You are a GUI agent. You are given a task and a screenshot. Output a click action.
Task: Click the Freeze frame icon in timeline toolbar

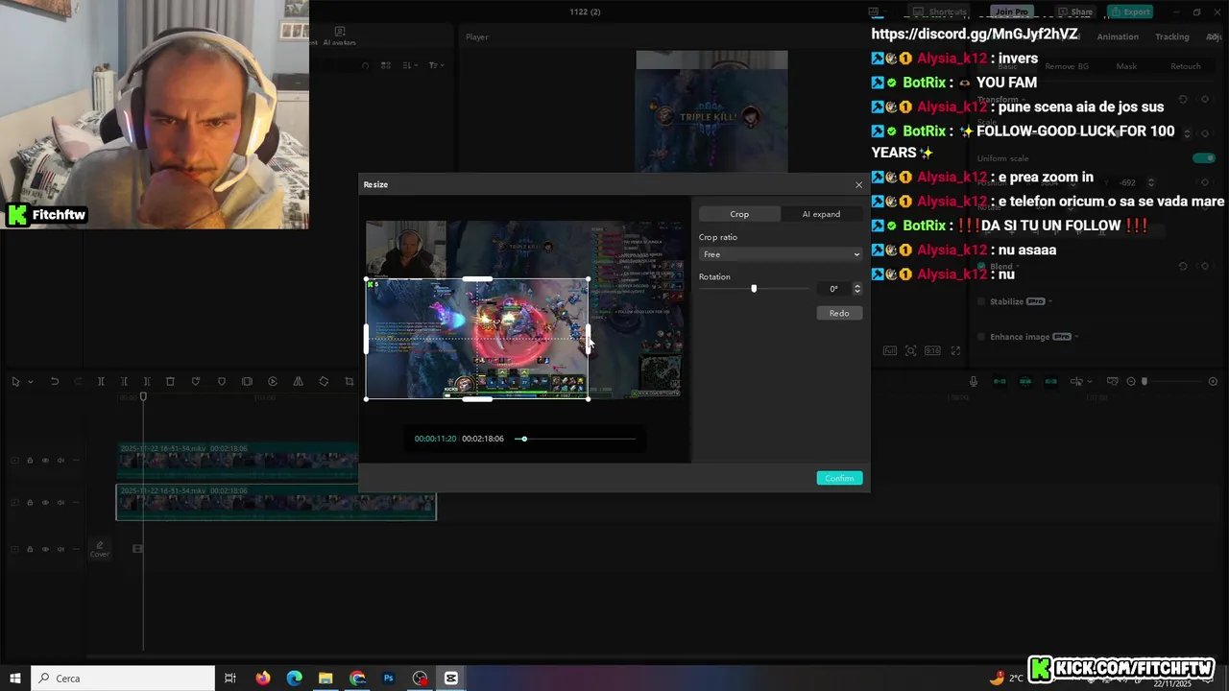(x=247, y=381)
